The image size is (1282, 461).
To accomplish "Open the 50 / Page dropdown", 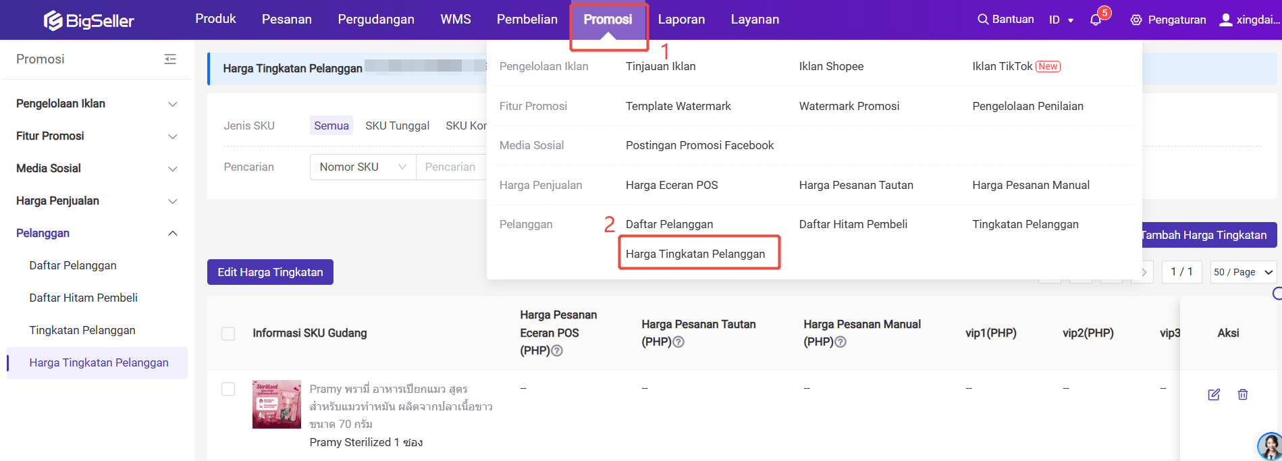I will [x=1243, y=272].
